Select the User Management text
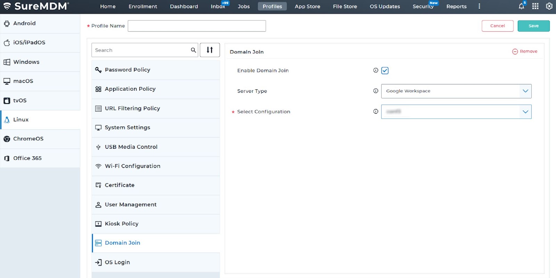 click(x=131, y=205)
